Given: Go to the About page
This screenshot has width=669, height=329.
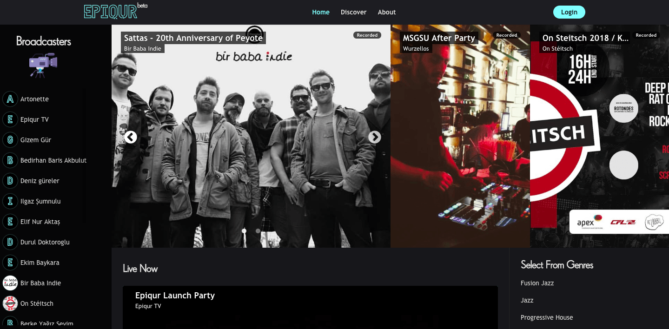Looking at the screenshot, I should [386, 12].
